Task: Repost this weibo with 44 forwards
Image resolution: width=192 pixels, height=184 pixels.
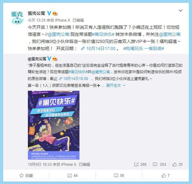Action: tap(73, 176)
